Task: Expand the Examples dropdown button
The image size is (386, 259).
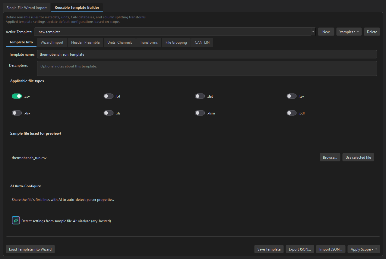Action: (349, 32)
